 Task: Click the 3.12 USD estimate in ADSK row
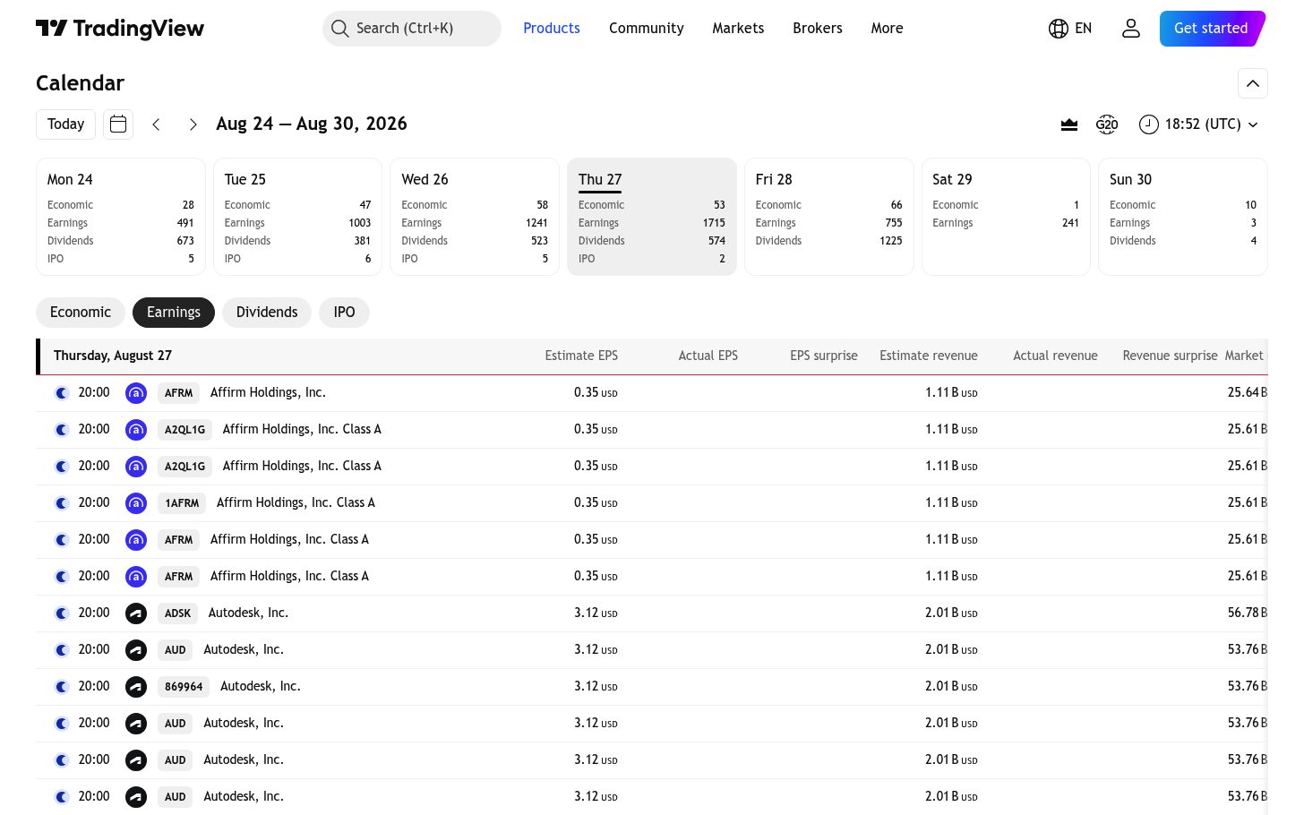click(x=596, y=613)
